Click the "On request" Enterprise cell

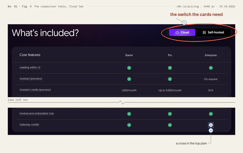click(x=211, y=79)
